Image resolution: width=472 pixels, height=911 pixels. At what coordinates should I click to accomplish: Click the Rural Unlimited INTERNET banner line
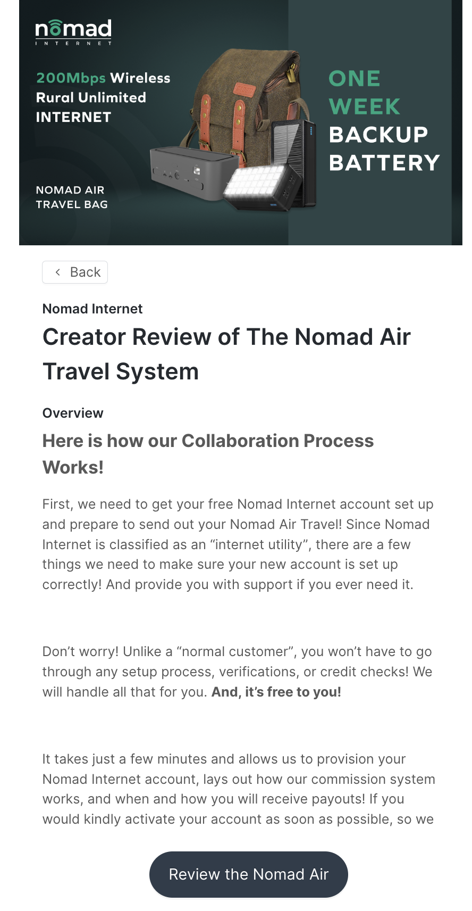91,107
